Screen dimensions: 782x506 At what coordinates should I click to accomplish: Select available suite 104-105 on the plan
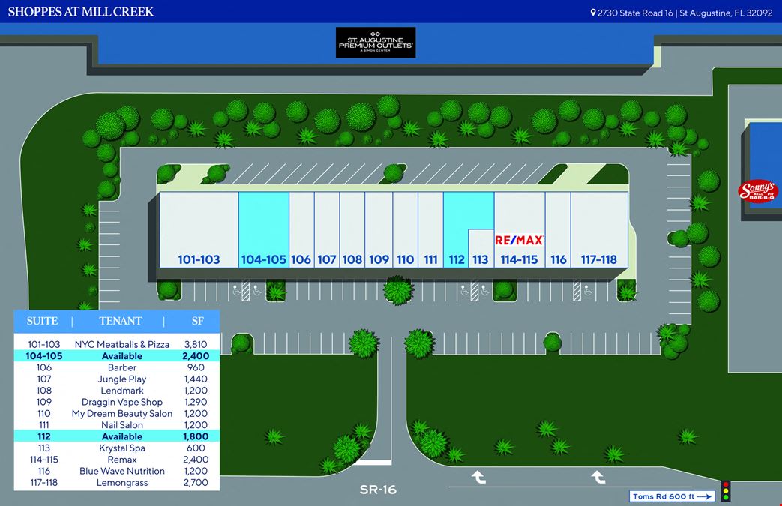[x=264, y=230]
